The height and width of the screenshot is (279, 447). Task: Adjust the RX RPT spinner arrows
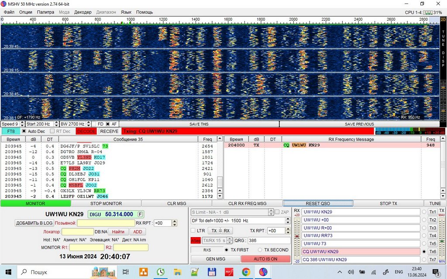(175, 223)
